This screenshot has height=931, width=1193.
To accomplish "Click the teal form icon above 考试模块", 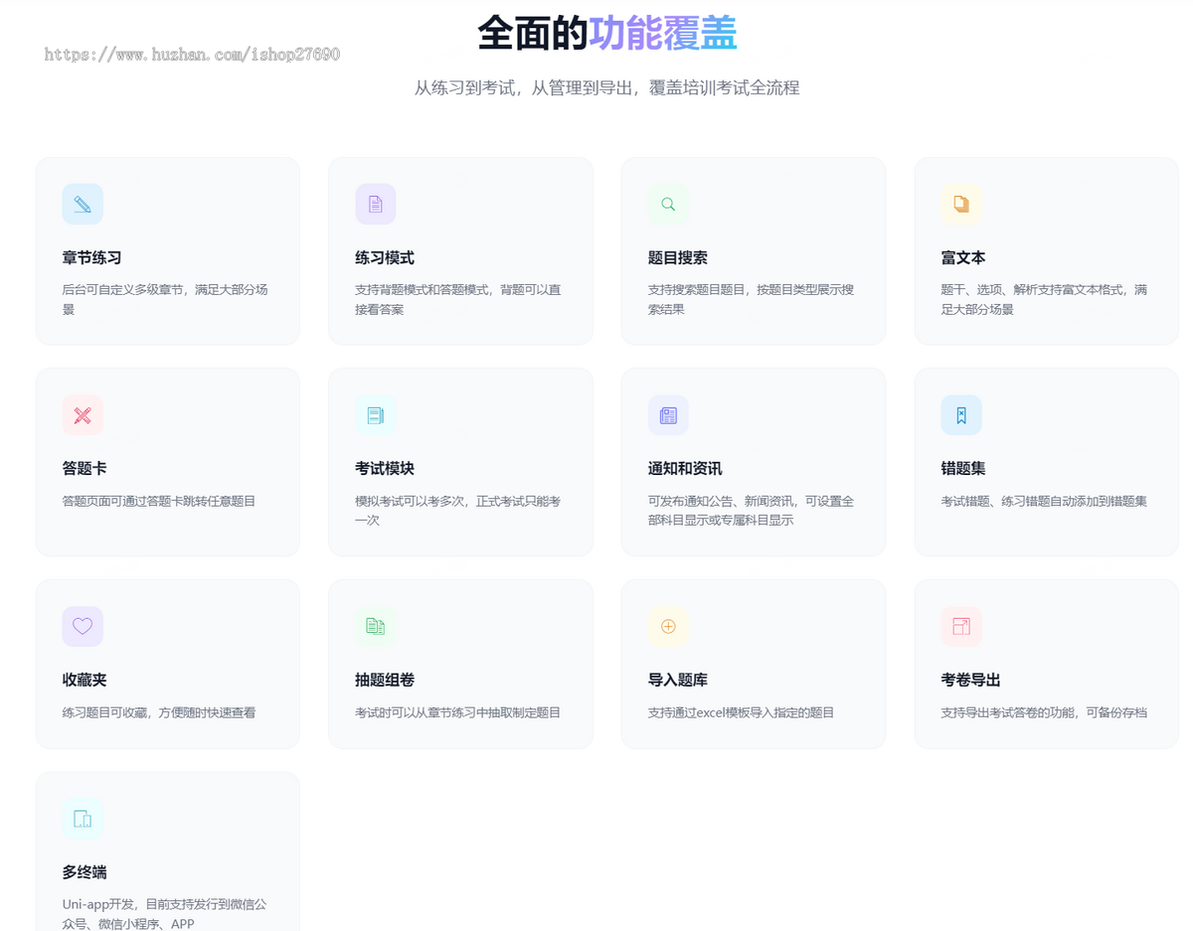I will (376, 415).
